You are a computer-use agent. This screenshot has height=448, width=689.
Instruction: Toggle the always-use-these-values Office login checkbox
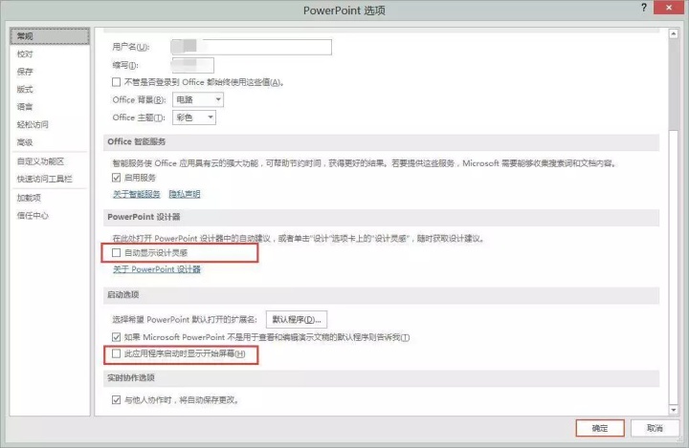click(116, 82)
